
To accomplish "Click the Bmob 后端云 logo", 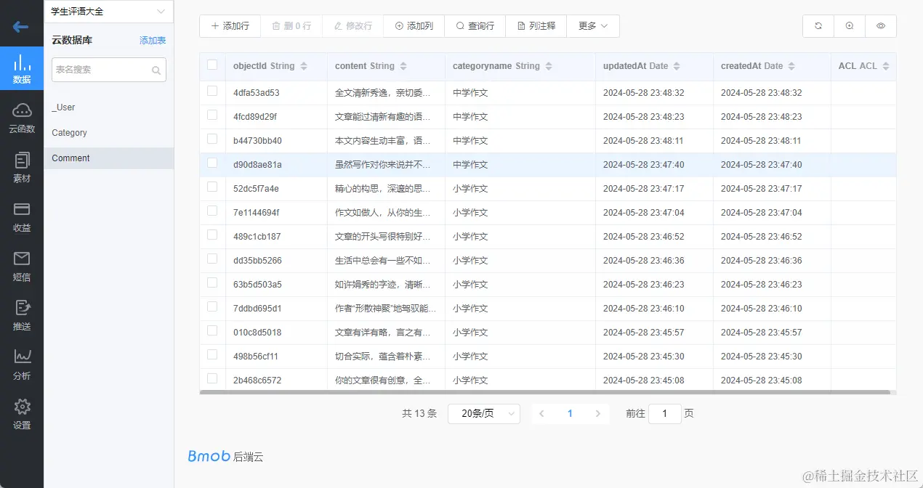I will (225, 456).
